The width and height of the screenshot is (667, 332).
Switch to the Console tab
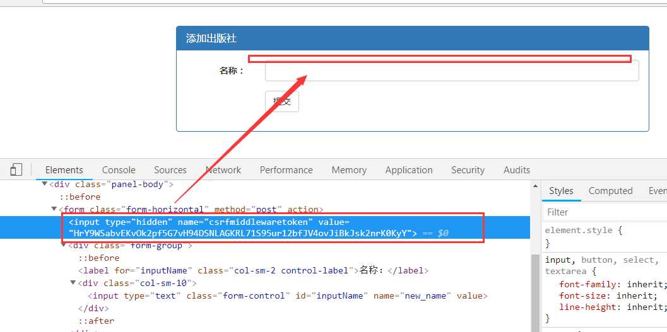(x=119, y=170)
